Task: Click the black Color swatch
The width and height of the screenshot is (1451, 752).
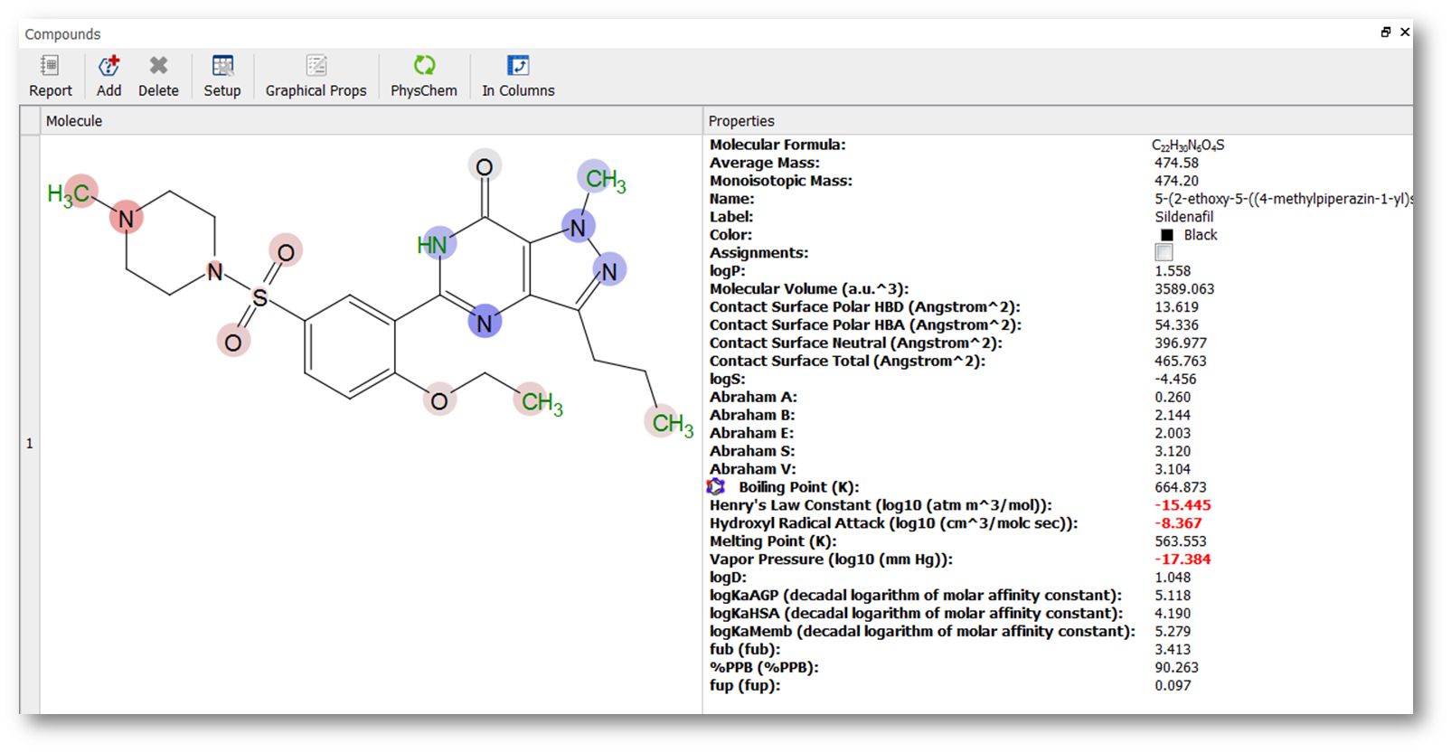Action: tap(1167, 235)
